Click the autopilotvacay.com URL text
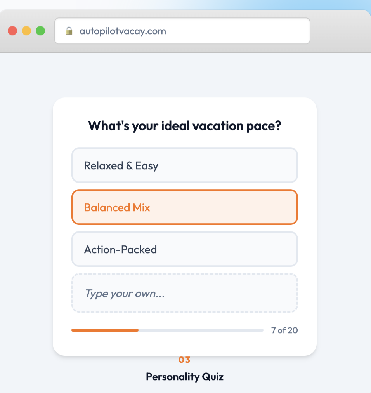Screen dimensions: 371x393 [x=123, y=31]
